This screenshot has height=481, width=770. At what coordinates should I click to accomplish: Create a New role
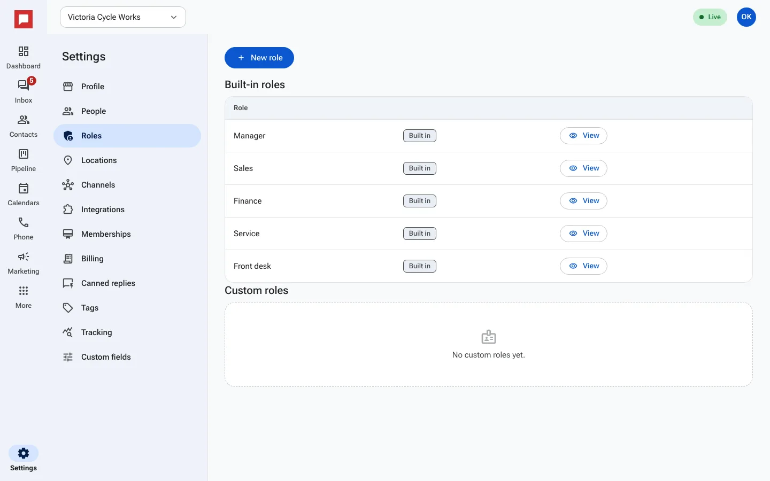[259, 58]
